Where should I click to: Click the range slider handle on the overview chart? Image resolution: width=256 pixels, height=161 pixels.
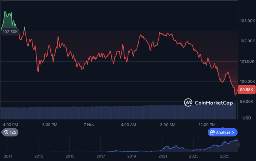tap(237, 145)
